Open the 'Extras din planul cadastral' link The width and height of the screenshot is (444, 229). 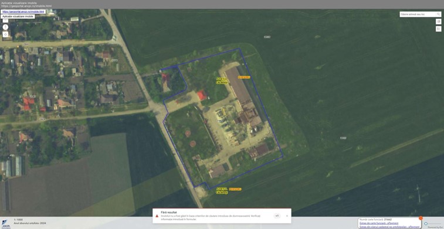[x=389, y=227]
